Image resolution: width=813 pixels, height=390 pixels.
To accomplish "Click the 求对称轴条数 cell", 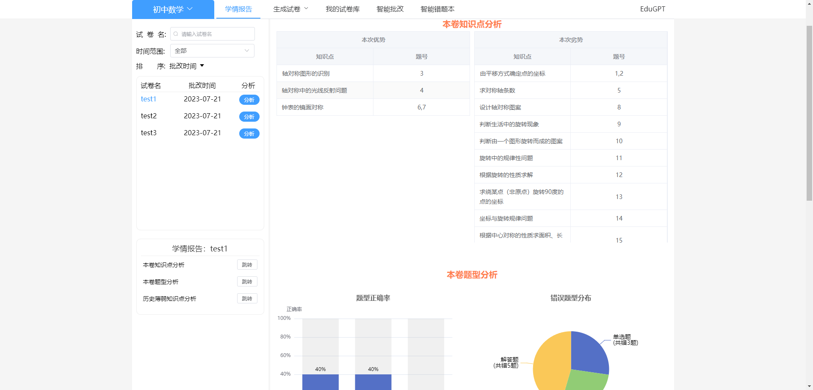I will (x=523, y=90).
